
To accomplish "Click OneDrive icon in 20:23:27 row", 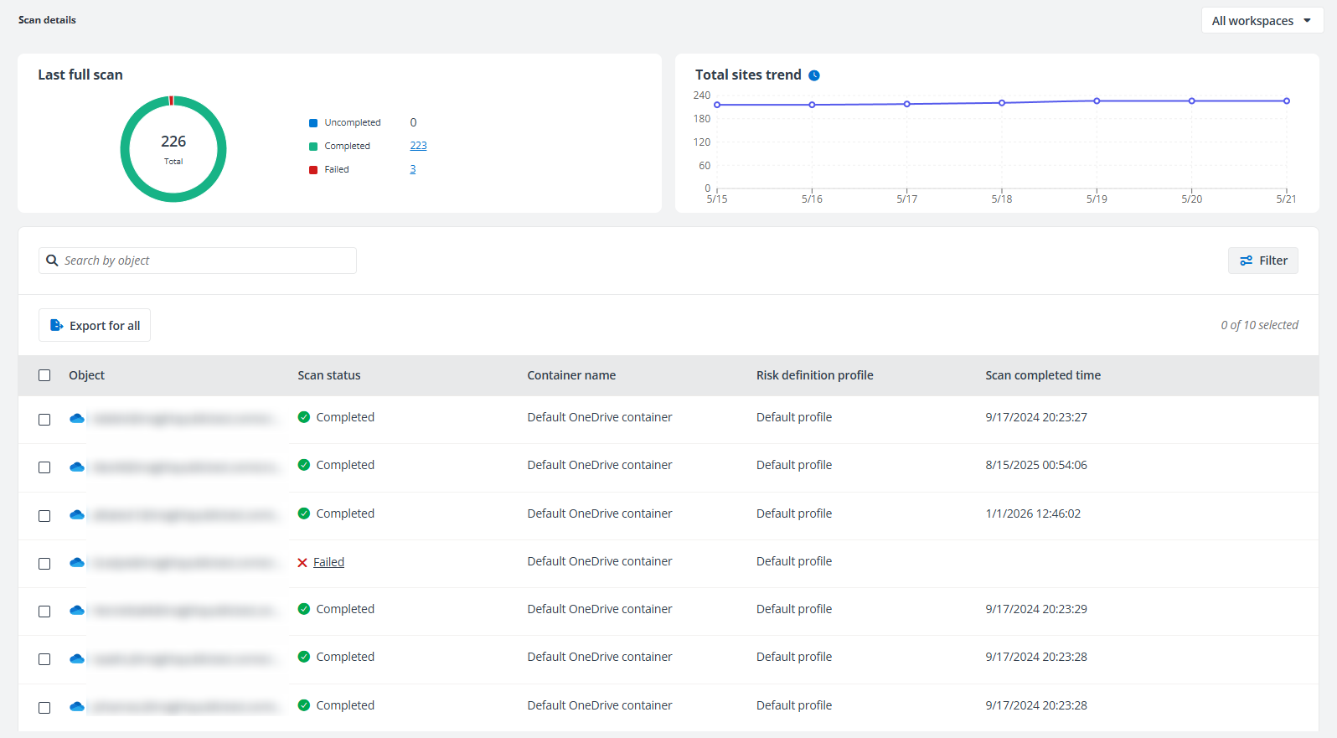I will pyautogui.click(x=77, y=418).
